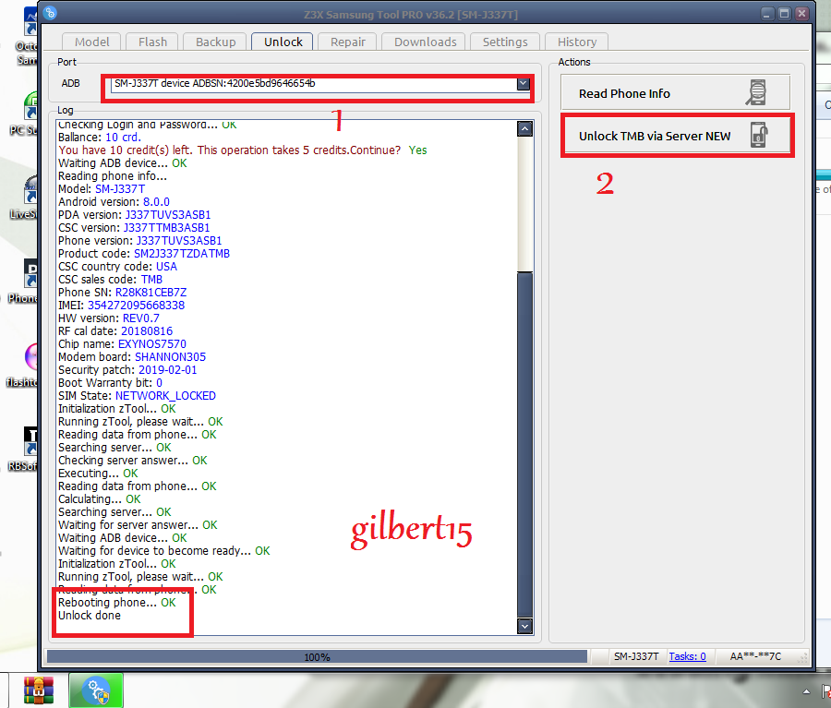Show hidden system tray icons
The height and width of the screenshot is (708, 831).
coord(806,691)
